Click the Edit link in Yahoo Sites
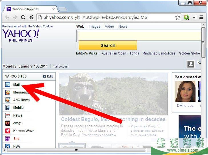Screen dimensions: 208x155 click(x=50, y=76)
